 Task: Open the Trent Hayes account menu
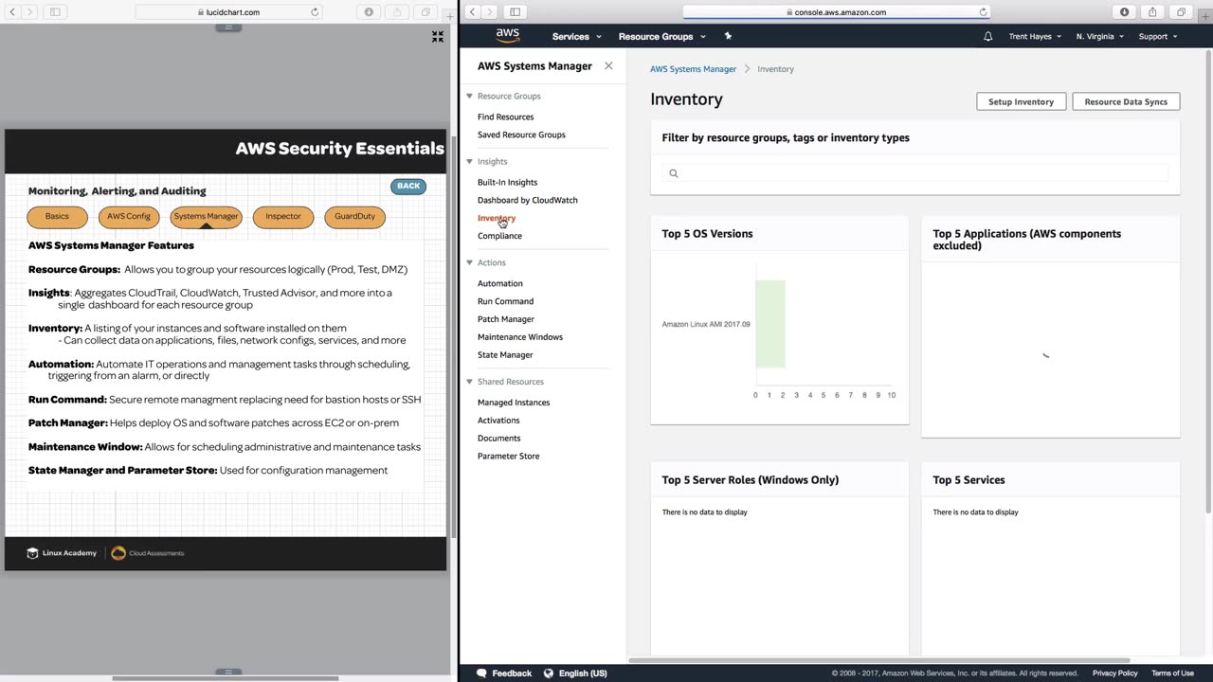pyautogui.click(x=1035, y=36)
